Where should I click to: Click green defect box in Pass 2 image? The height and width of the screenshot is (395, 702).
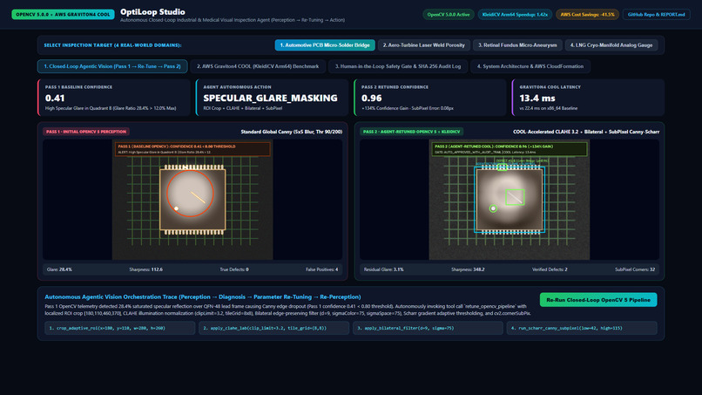[x=515, y=197]
